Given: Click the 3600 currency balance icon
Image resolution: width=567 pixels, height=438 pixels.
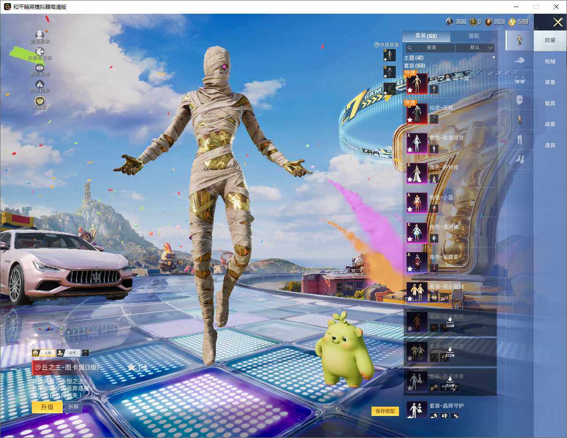Looking at the screenshot, I should pos(449,22).
